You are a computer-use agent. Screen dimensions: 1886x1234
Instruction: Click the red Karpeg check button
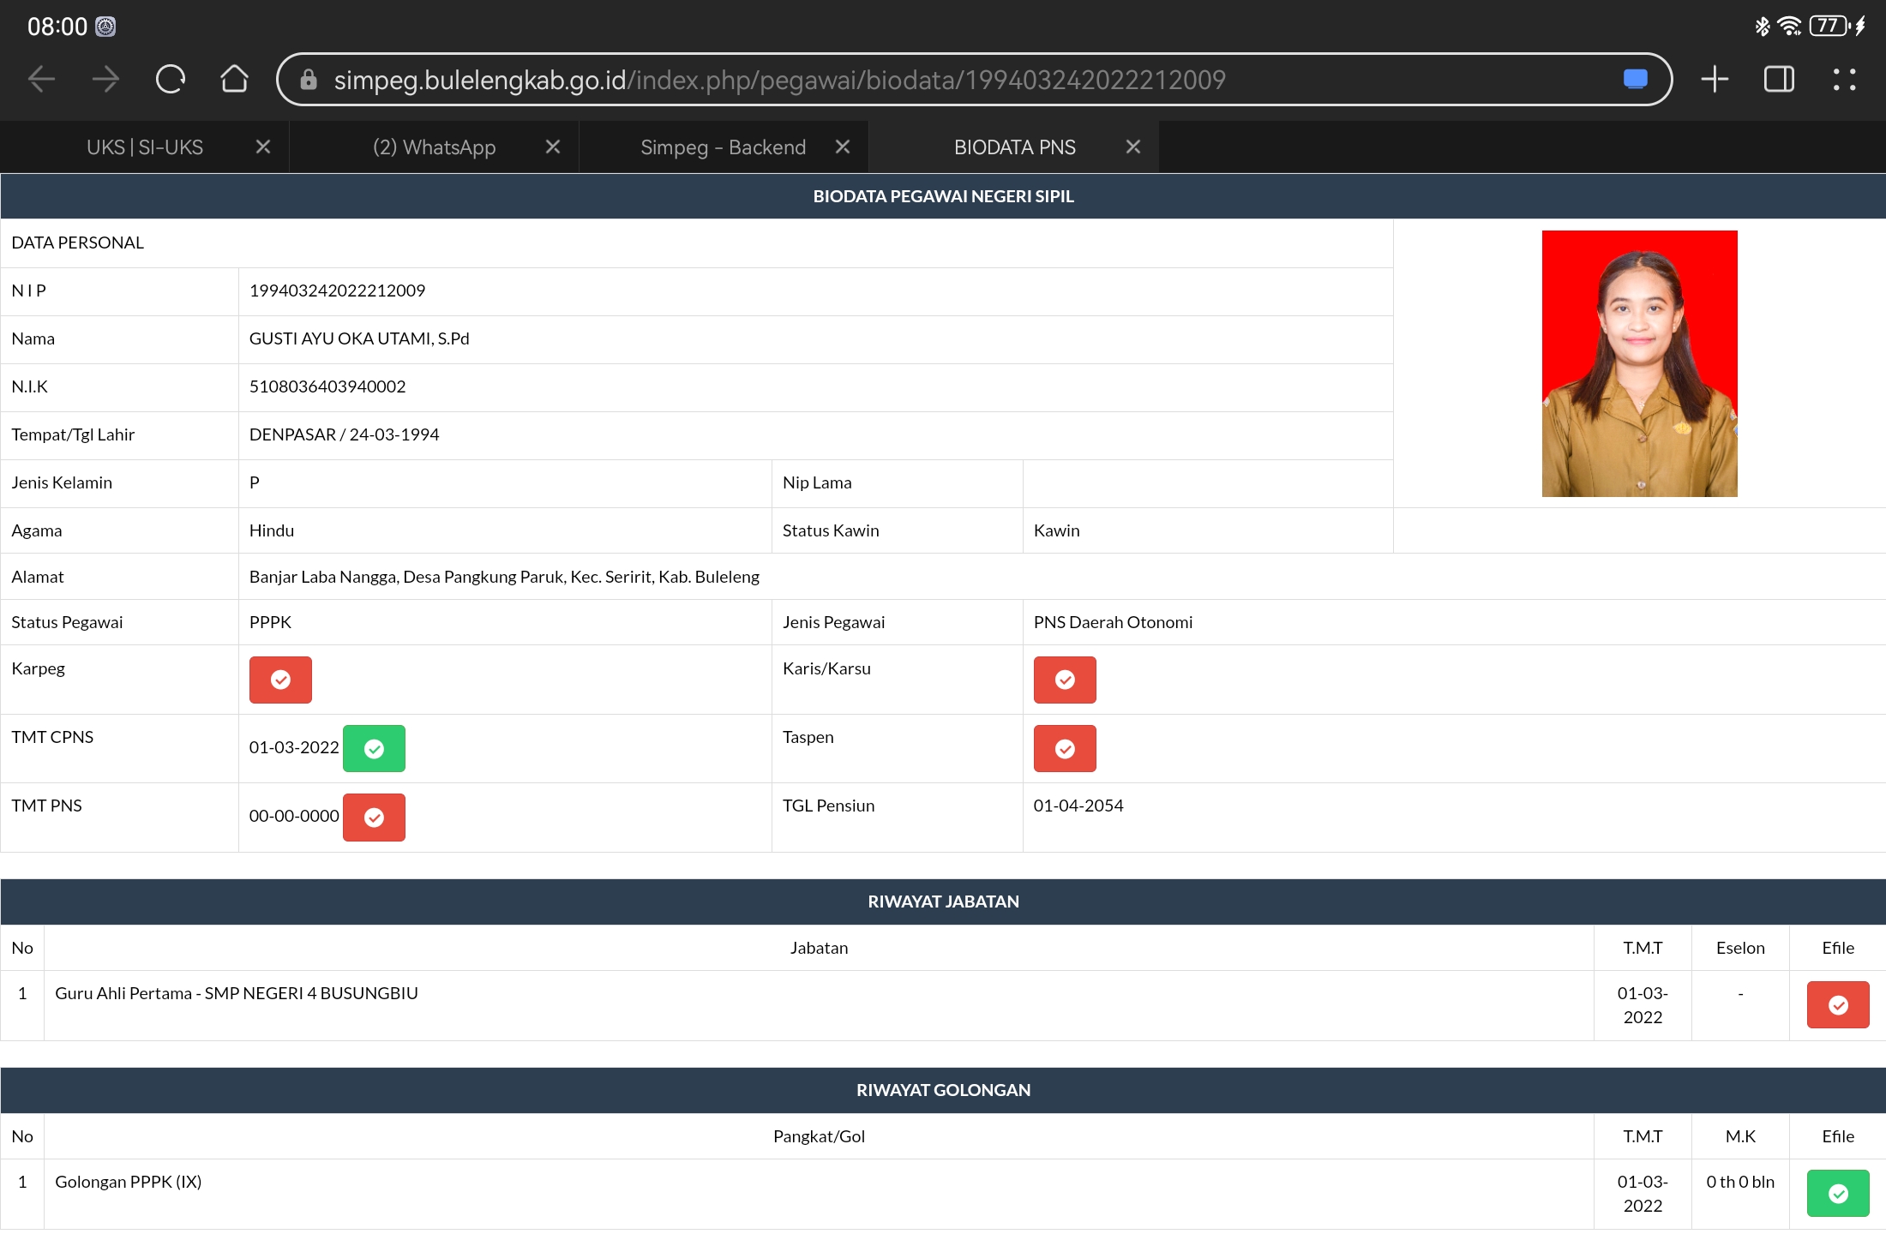coord(280,680)
